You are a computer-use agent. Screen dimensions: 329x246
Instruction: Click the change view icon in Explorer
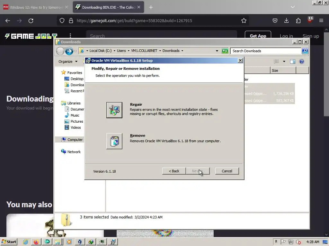click(276, 61)
